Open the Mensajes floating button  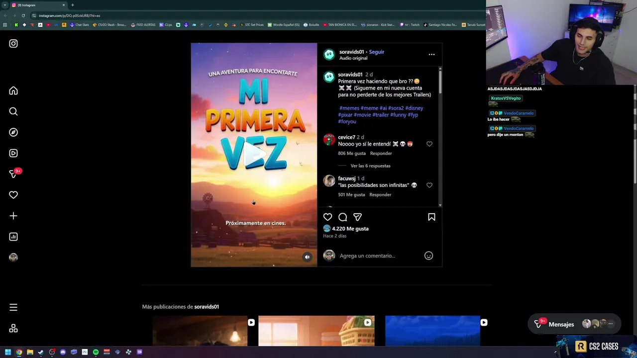(574, 324)
